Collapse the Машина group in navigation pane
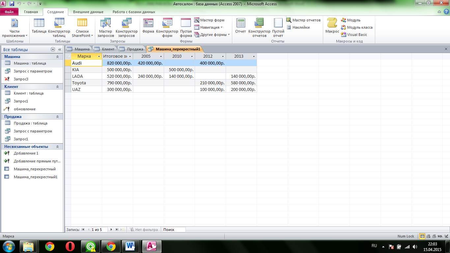Viewport: 450px width, 253px height. point(57,57)
